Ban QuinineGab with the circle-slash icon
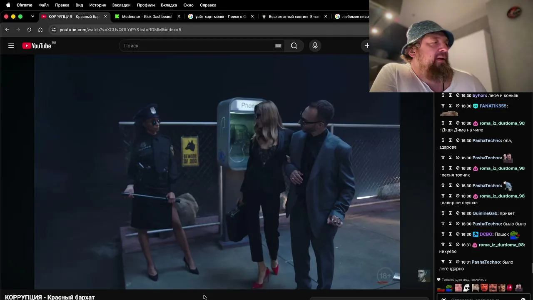 tap(458, 213)
